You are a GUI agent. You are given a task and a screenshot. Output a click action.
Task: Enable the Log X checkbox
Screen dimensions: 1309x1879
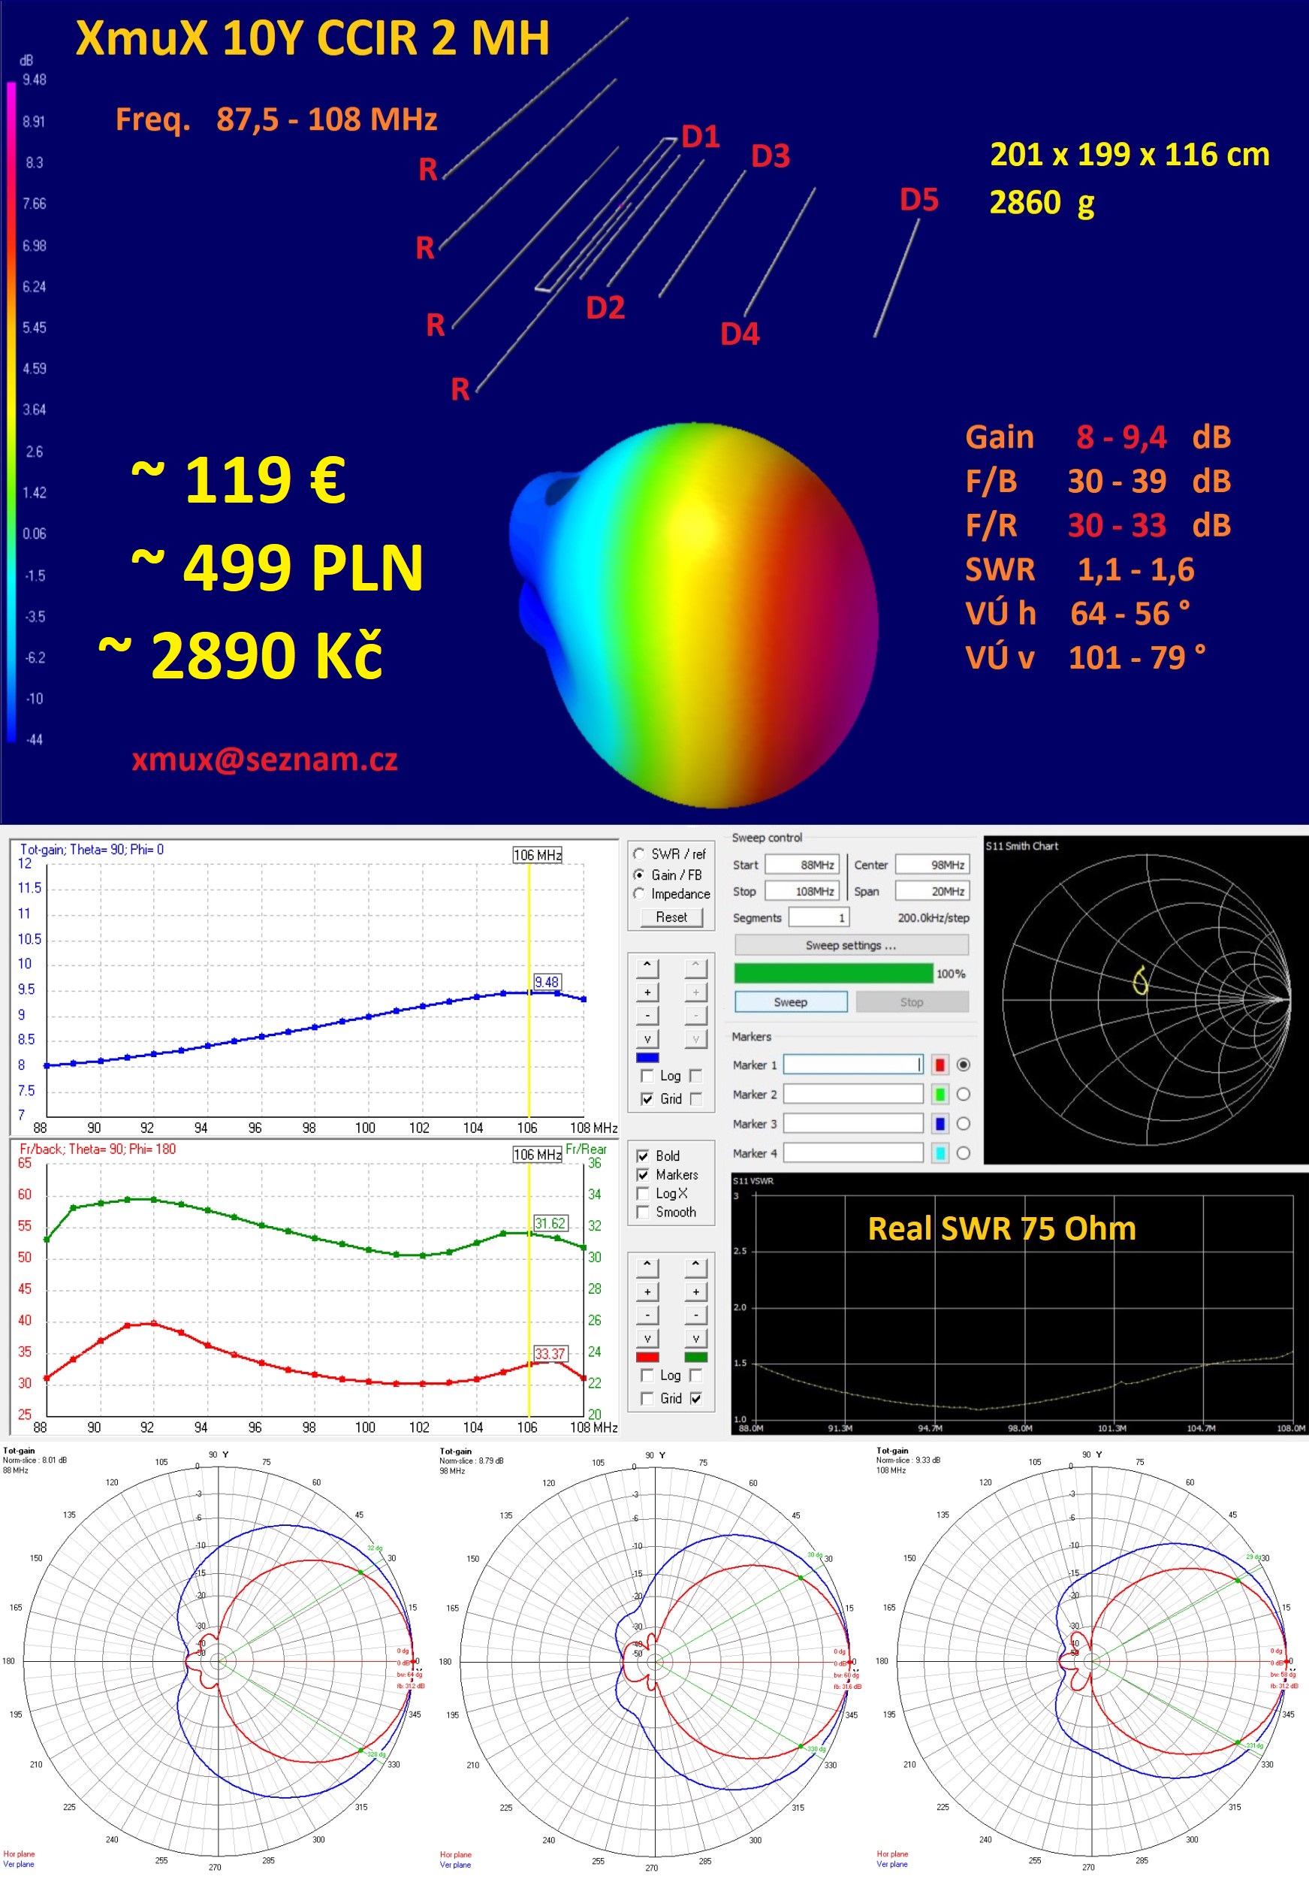click(x=643, y=1193)
